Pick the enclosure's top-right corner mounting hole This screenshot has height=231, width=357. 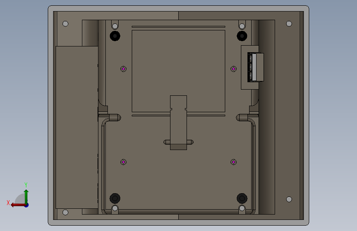coord(289,24)
